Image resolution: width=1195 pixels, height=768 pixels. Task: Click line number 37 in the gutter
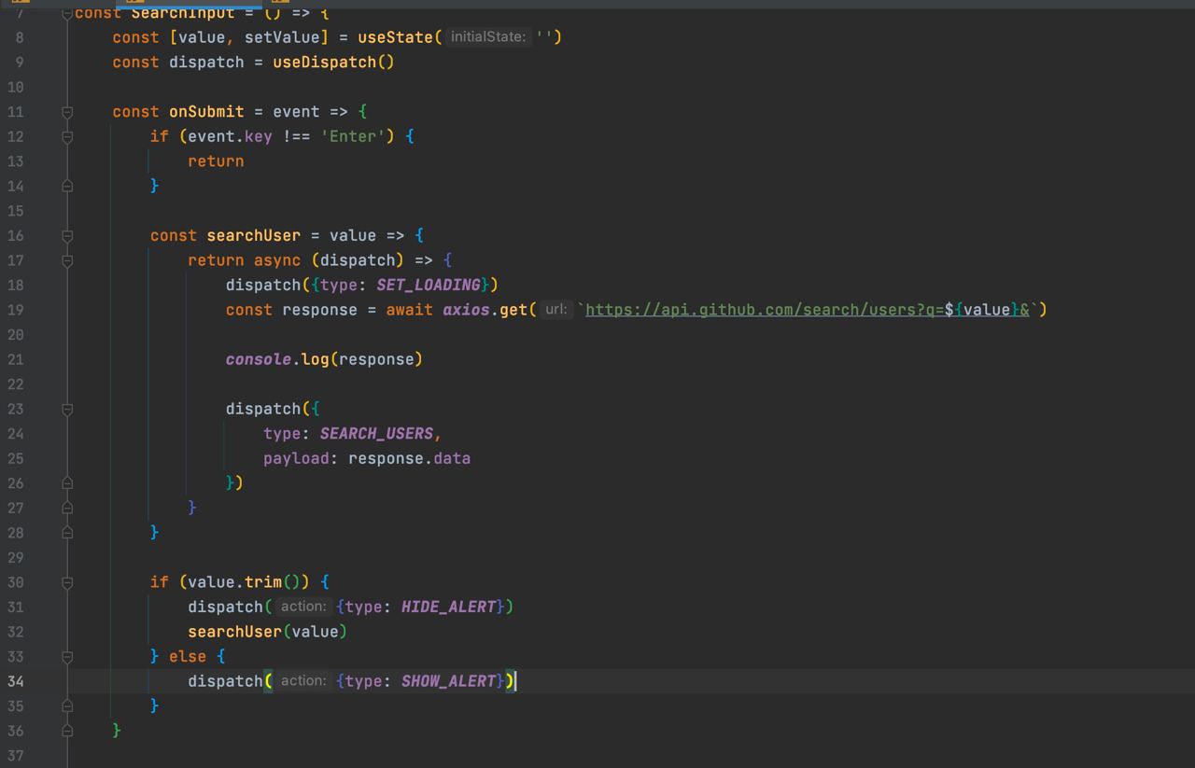(15, 755)
